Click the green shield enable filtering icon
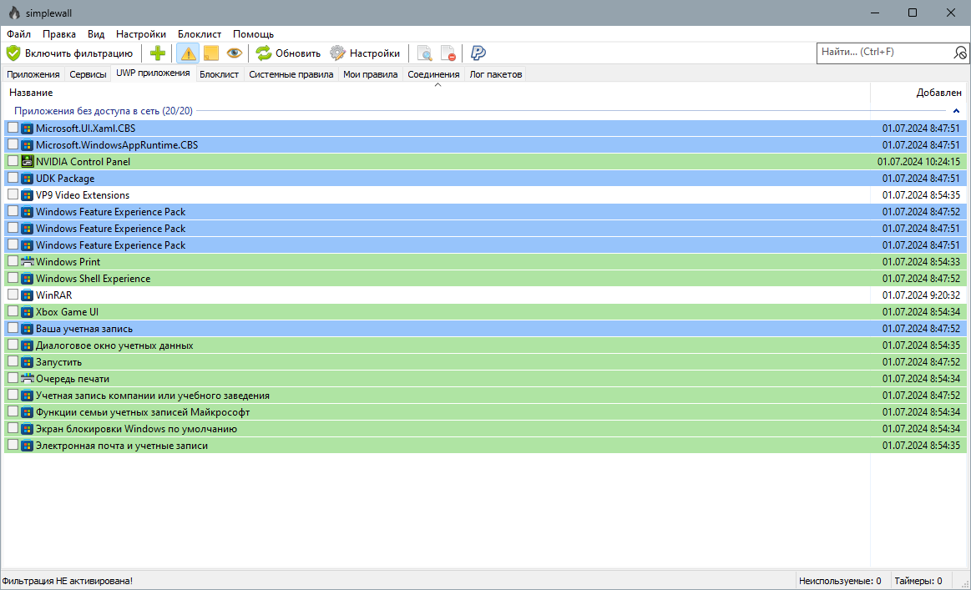This screenshot has width=971, height=590. 13,53
